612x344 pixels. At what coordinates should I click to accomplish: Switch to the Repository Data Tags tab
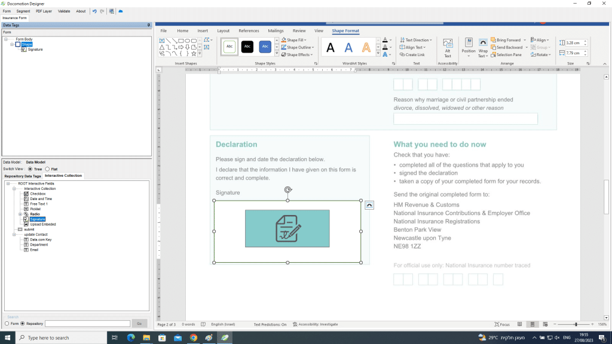23,176
